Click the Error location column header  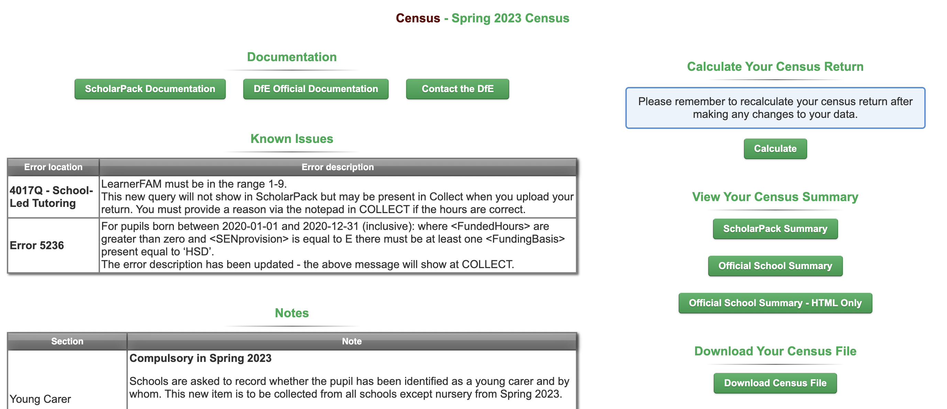click(53, 167)
